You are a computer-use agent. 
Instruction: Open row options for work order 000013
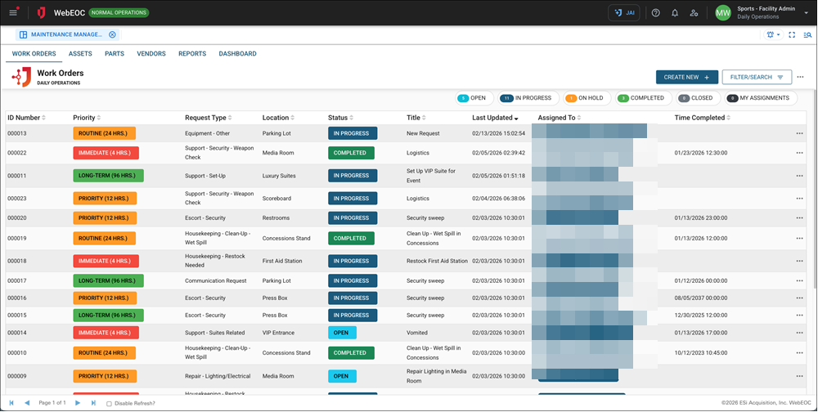tap(799, 133)
